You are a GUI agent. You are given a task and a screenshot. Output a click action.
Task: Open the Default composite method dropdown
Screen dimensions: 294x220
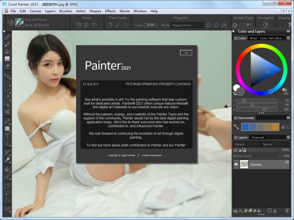[247, 144]
